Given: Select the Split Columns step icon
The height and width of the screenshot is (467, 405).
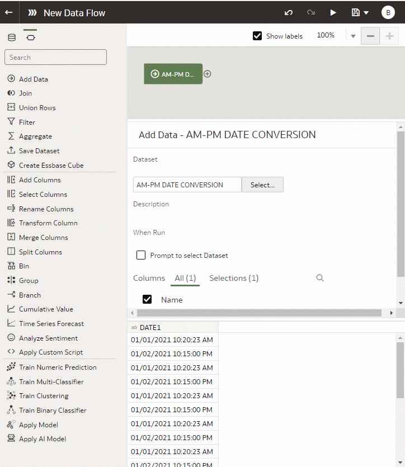Looking at the screenshot, I should click(11, 252).
